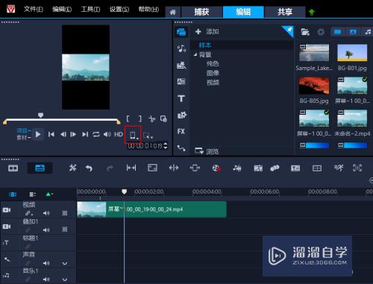
Task: Jump to the end of the clip
Action: coord(85,134)
